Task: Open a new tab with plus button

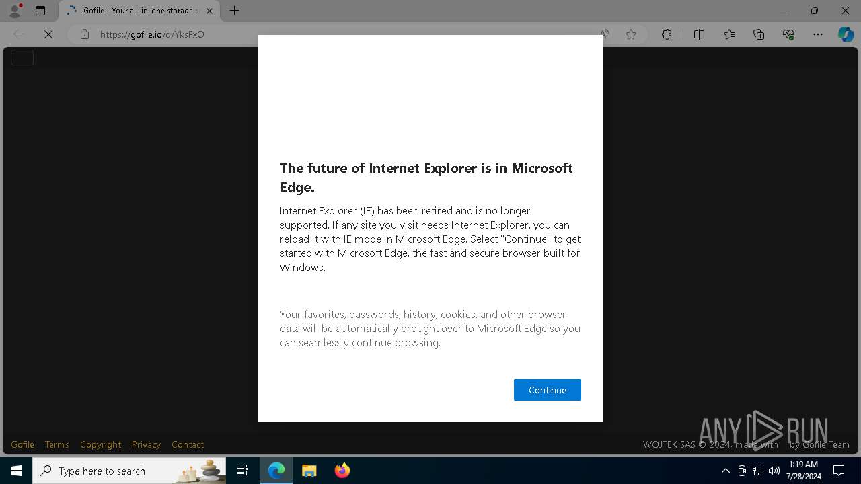Action: 234,11
